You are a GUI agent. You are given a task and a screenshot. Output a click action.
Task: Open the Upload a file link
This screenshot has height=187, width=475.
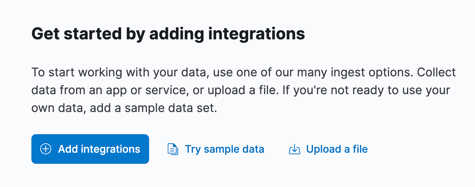[x=328, y=149]
